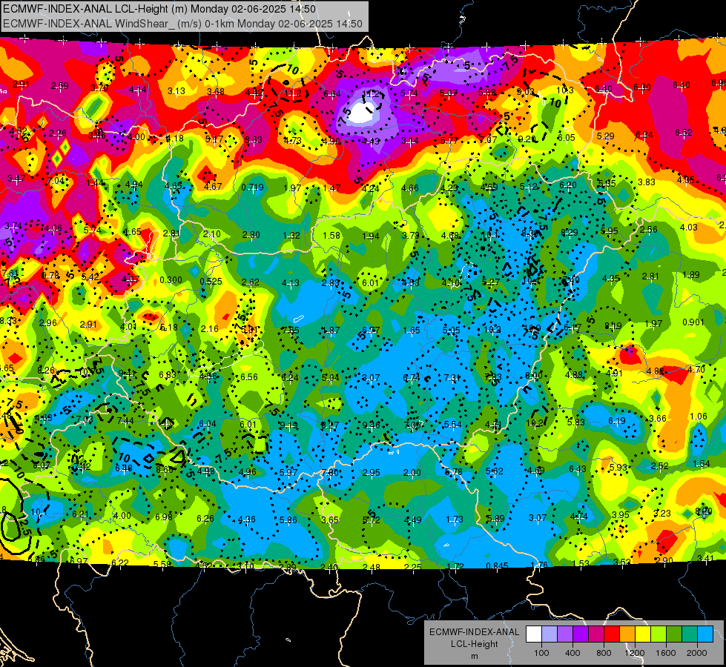The image size is (726, 667).
Task: Click the wind shear value '5.54'
Action: [x=453, y=425]
